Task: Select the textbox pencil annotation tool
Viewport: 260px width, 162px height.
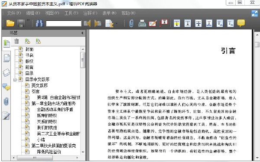Action: (153, 23)
